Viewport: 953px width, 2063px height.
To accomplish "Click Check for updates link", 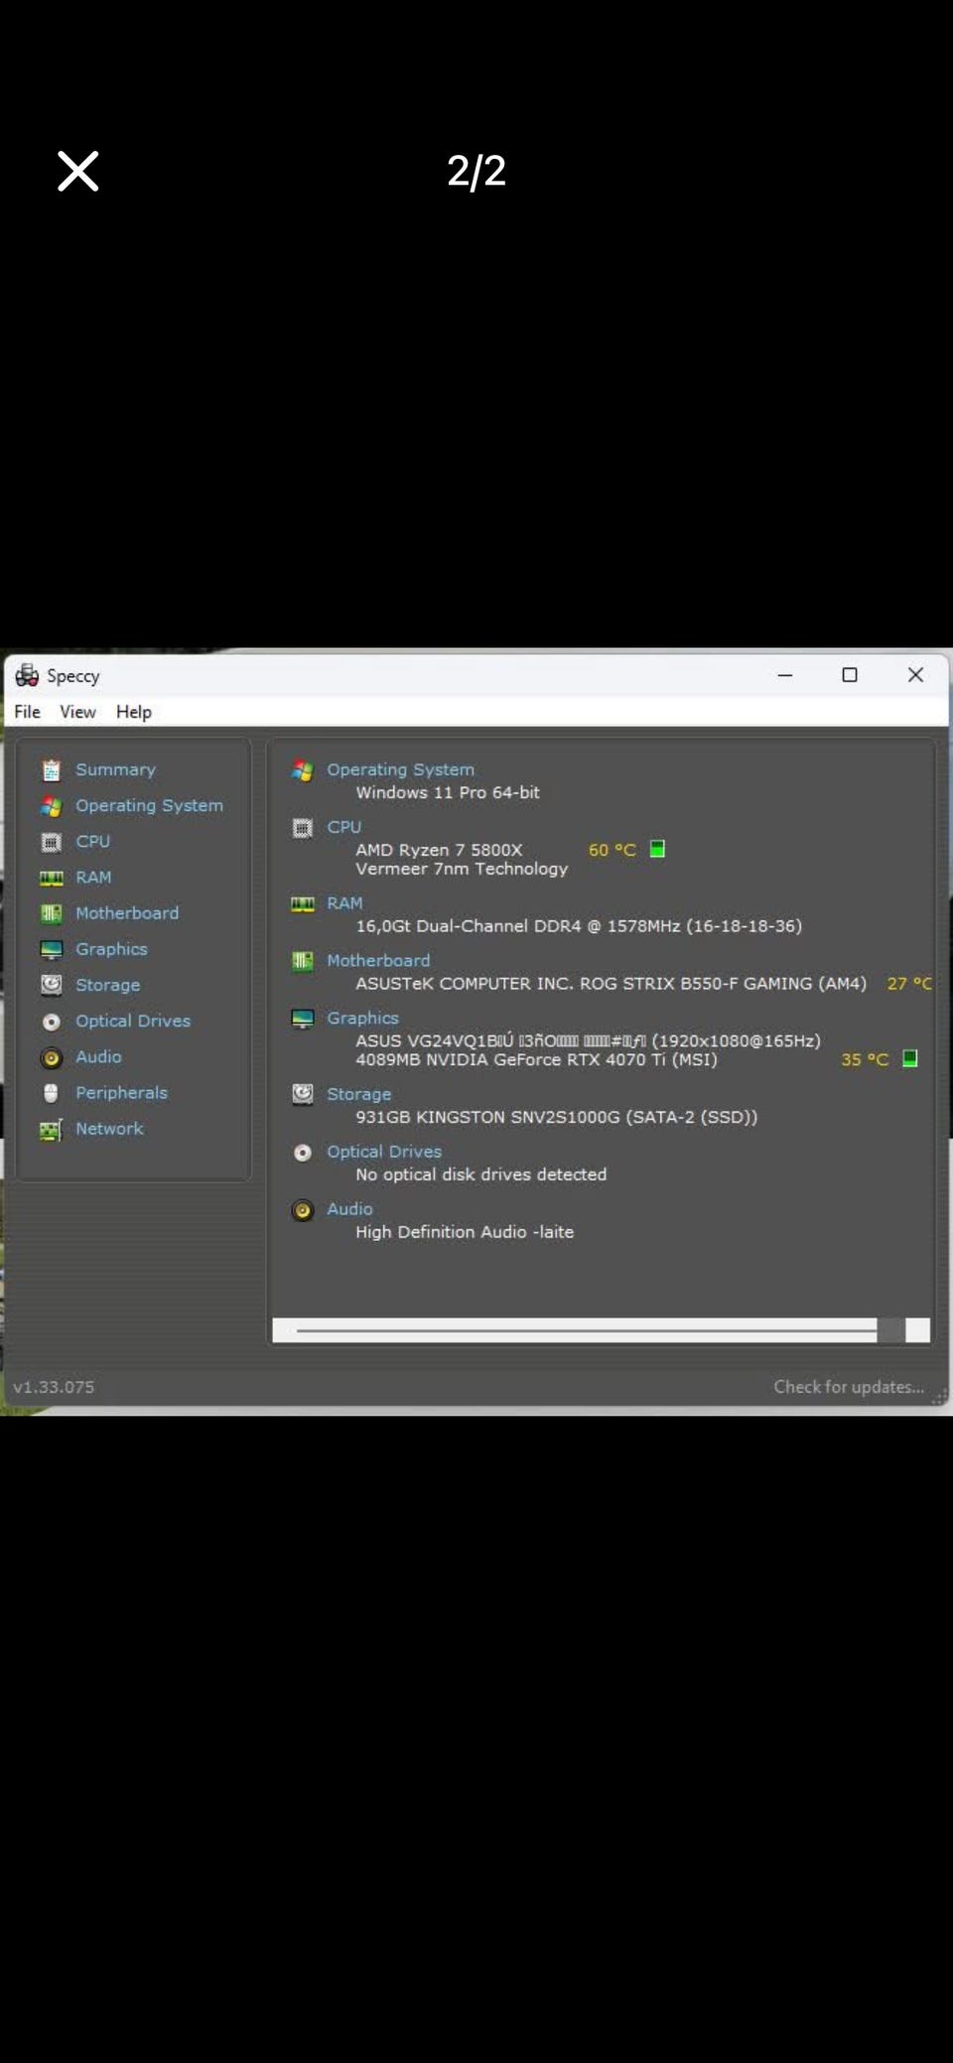I will 849,1387.
